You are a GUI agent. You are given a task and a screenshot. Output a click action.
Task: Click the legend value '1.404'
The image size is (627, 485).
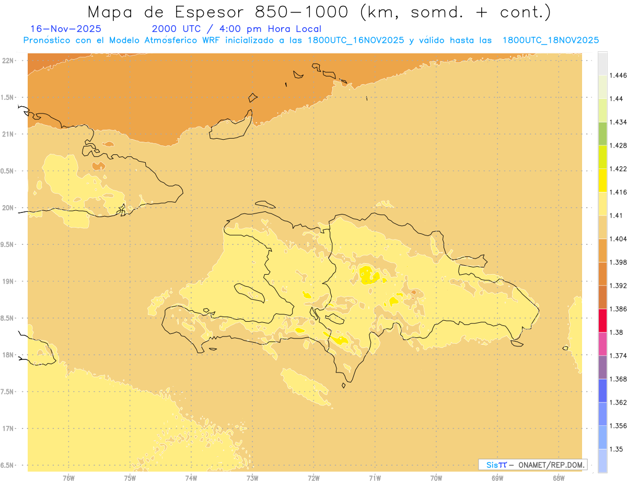coord(619,239)
